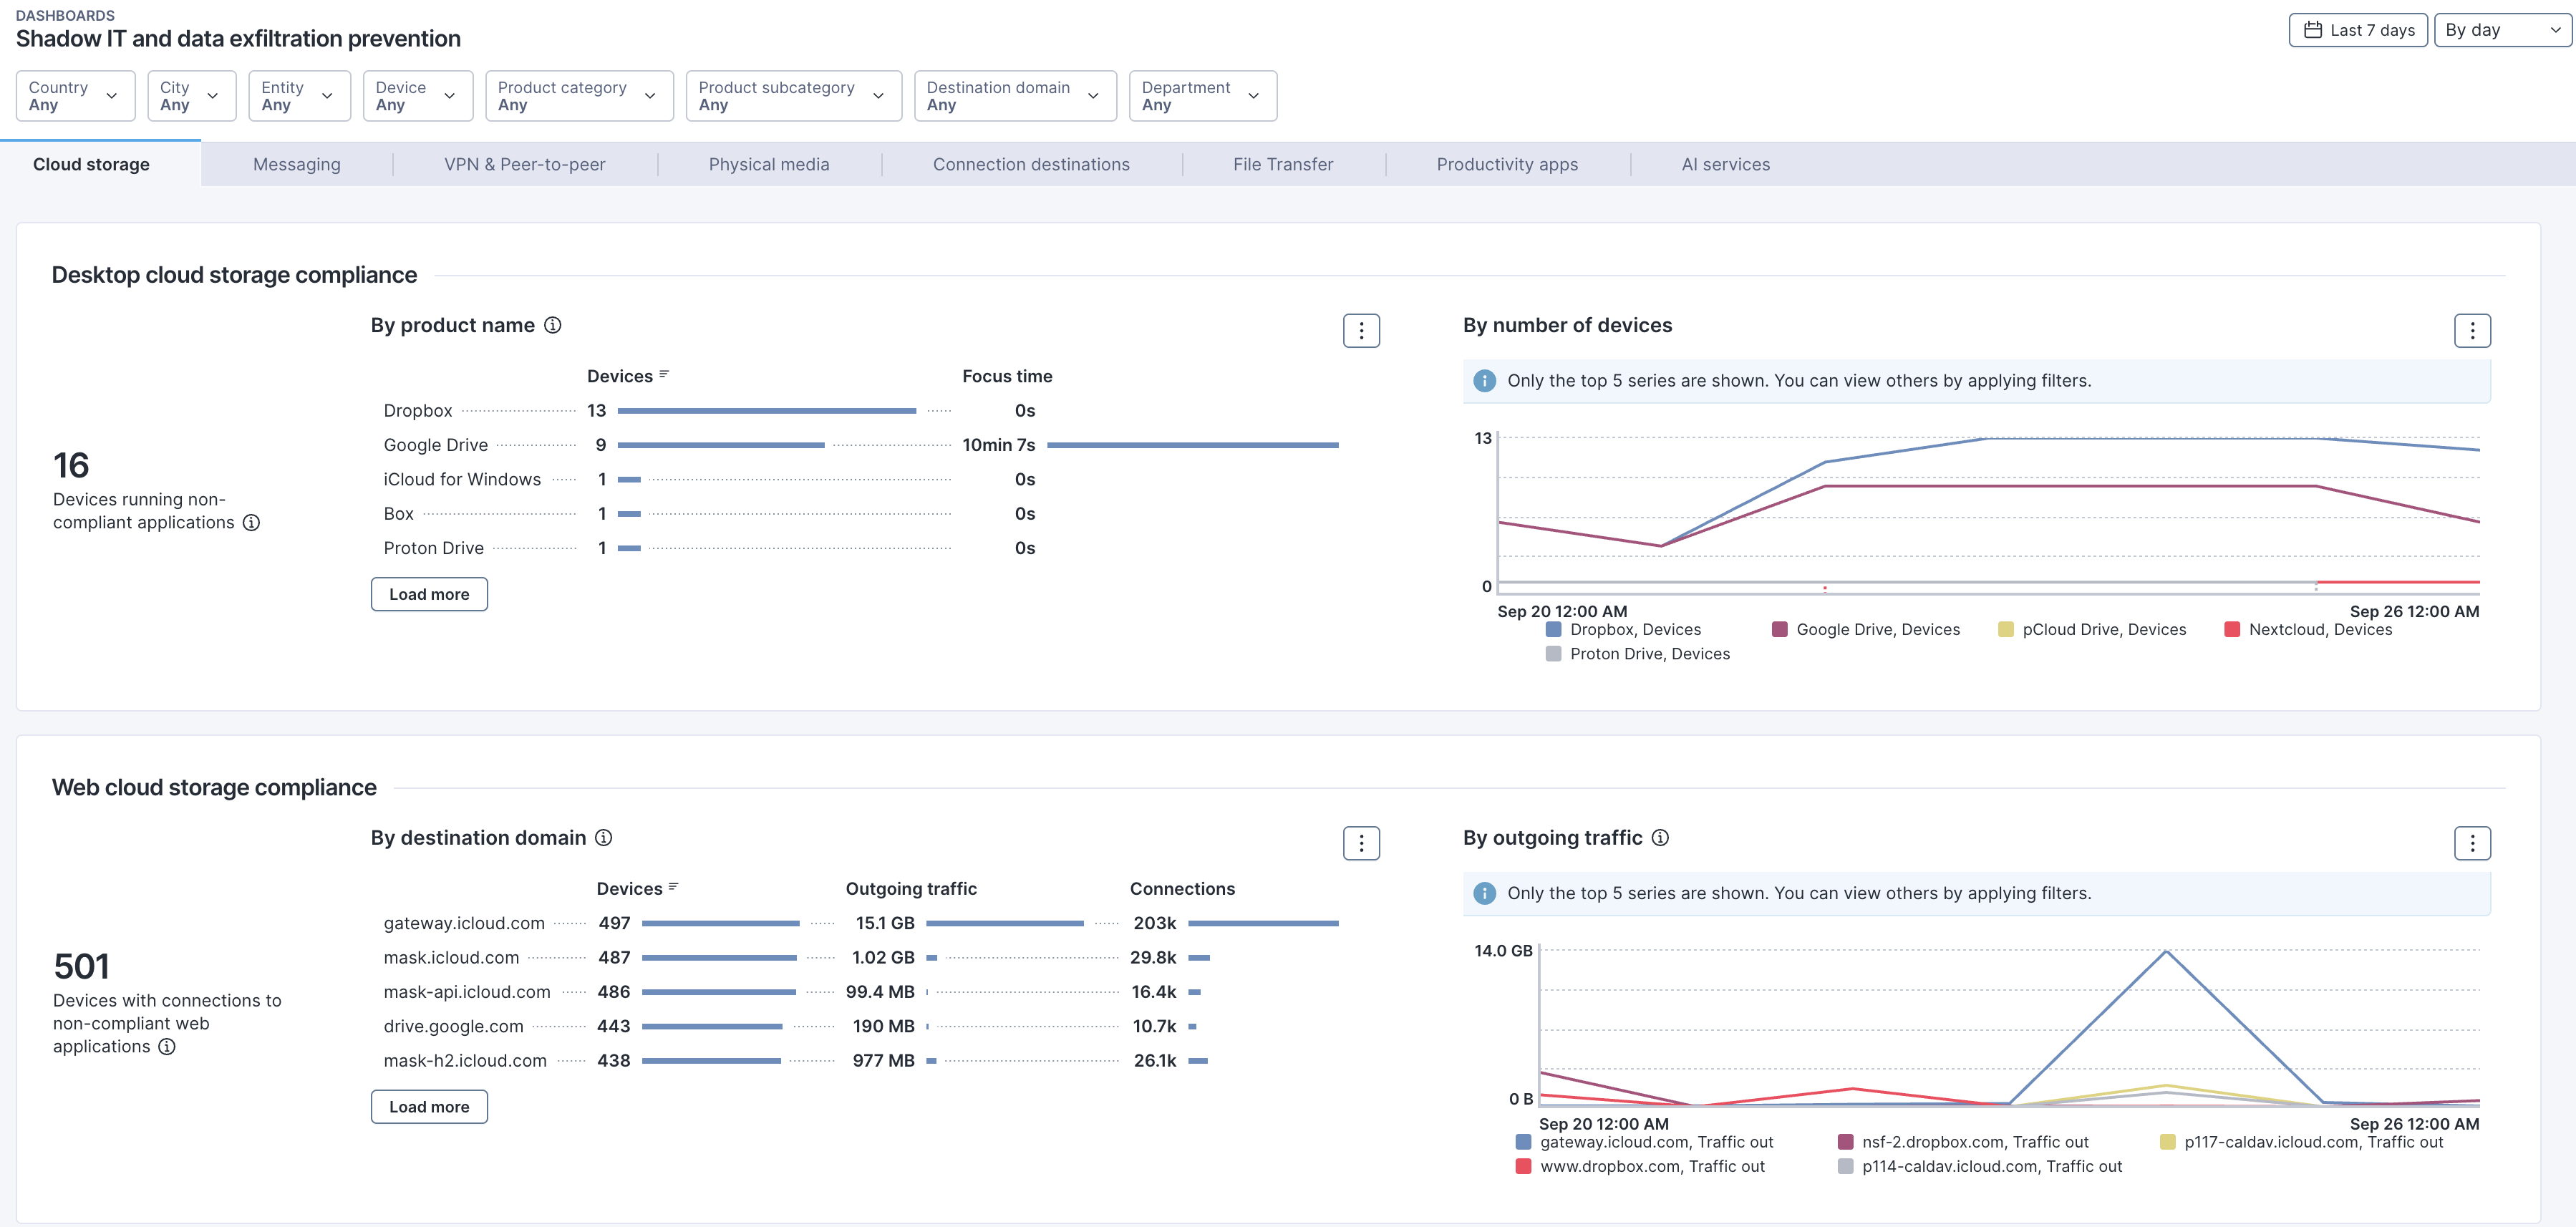Click info icon next to By product name
Screen dimensions: 2576x1227
(552, 325)
